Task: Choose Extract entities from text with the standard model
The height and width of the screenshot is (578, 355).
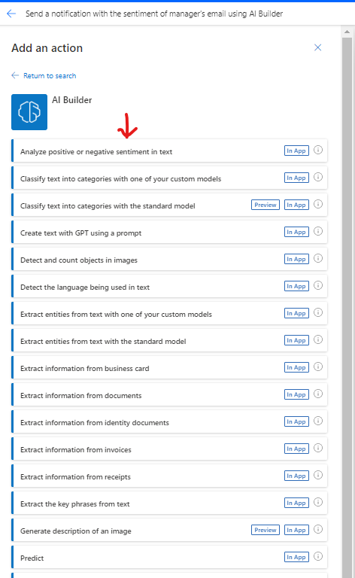Action: coord(169,341)
